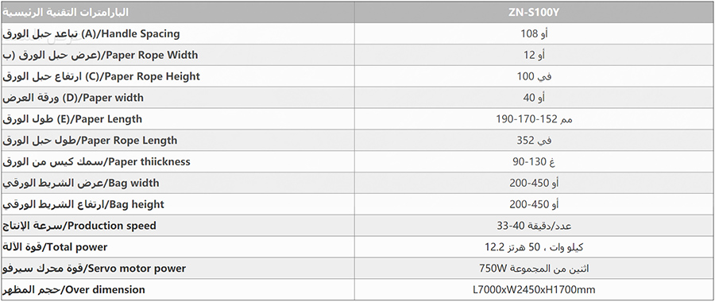Click the Production speed label
This screenshot has height=302, width=715.
pos(79,226)
